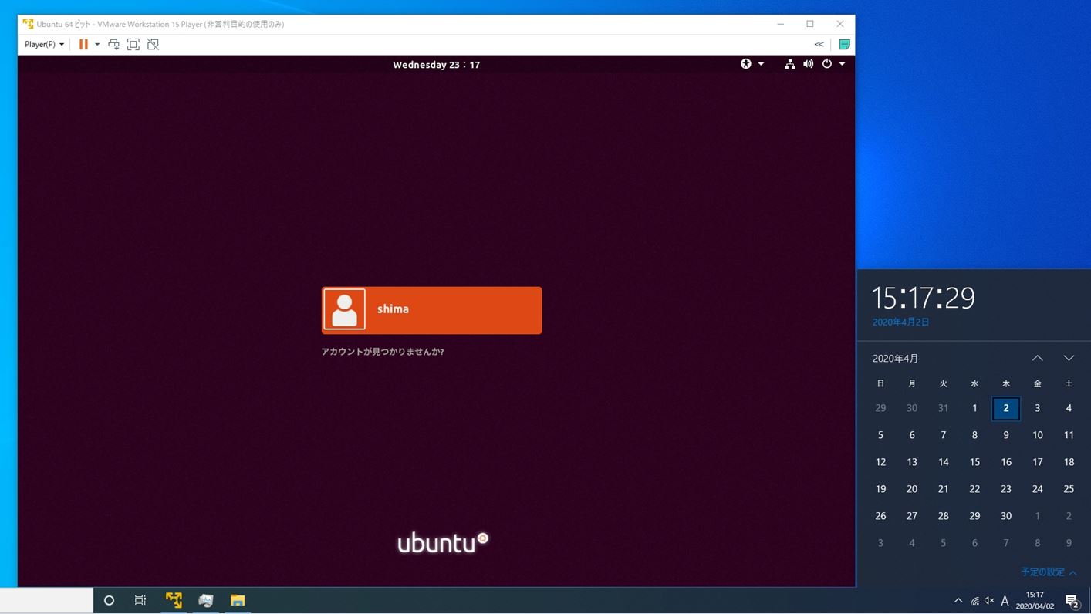1091x614 pixels.
Task: Select April 28 in the calendar
Action: point(943,516)
